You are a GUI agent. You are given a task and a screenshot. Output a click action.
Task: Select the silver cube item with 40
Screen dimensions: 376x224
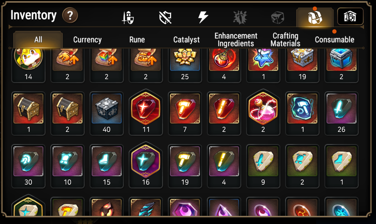[x=106, y=113]
